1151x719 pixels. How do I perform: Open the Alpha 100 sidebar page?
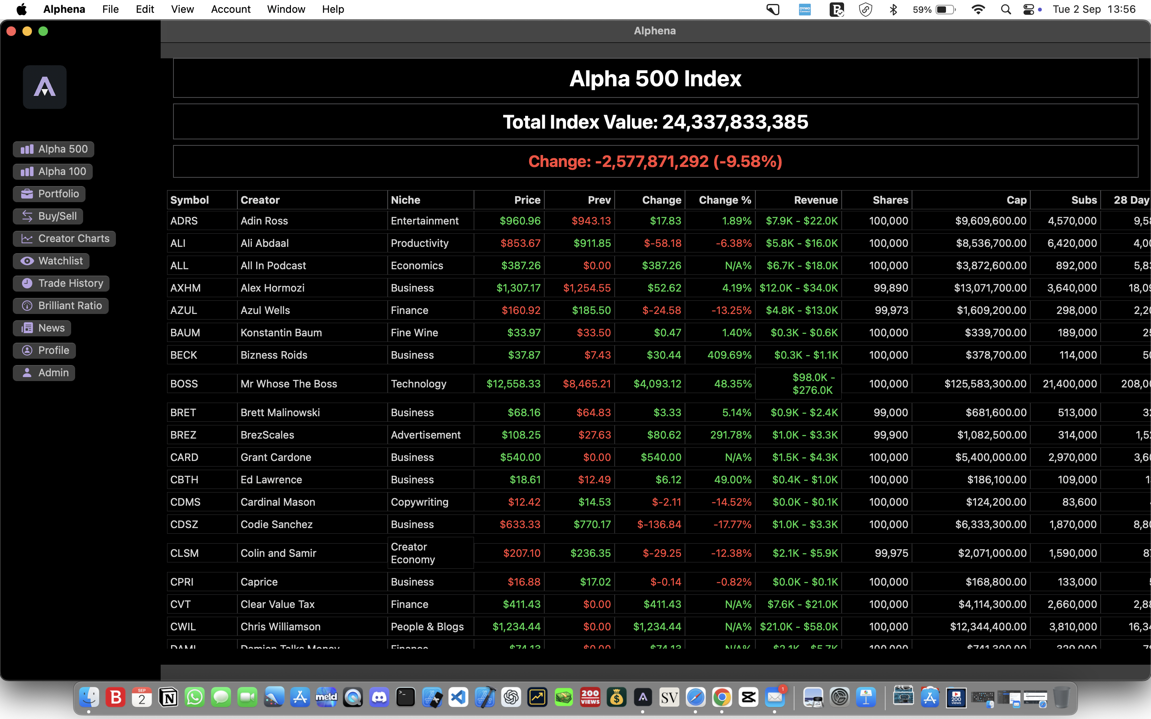click(53, 172)
